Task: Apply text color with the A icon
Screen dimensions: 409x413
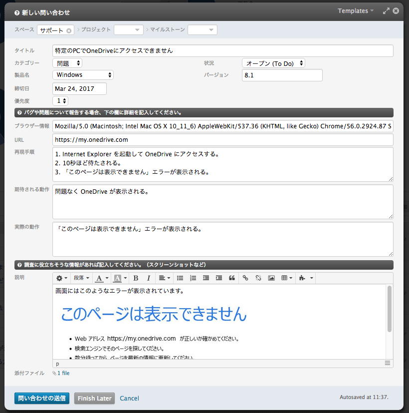Action: 99,278
